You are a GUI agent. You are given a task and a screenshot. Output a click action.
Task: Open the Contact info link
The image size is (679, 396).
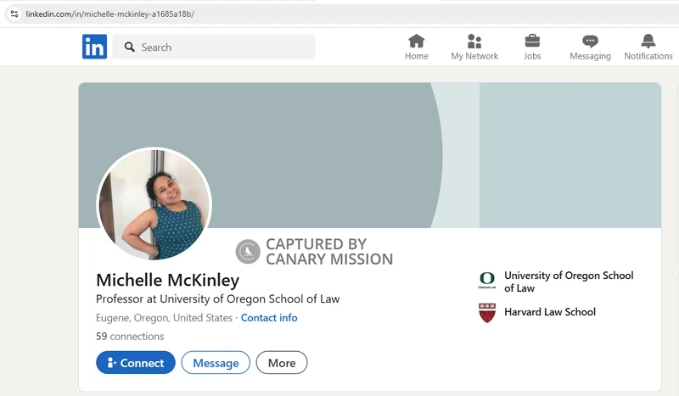(269, 318)
